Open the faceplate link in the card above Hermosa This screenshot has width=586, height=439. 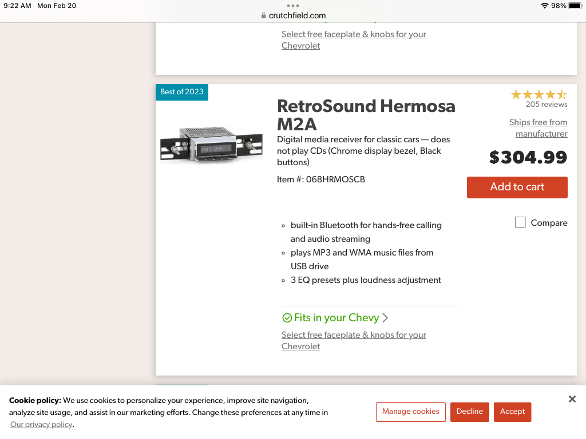354,40
